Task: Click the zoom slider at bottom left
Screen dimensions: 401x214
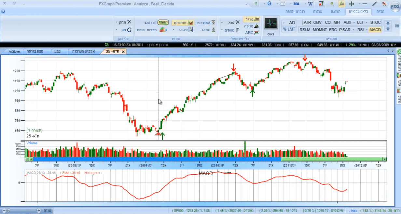Action: pyautogui.click(x=9, y=210)
